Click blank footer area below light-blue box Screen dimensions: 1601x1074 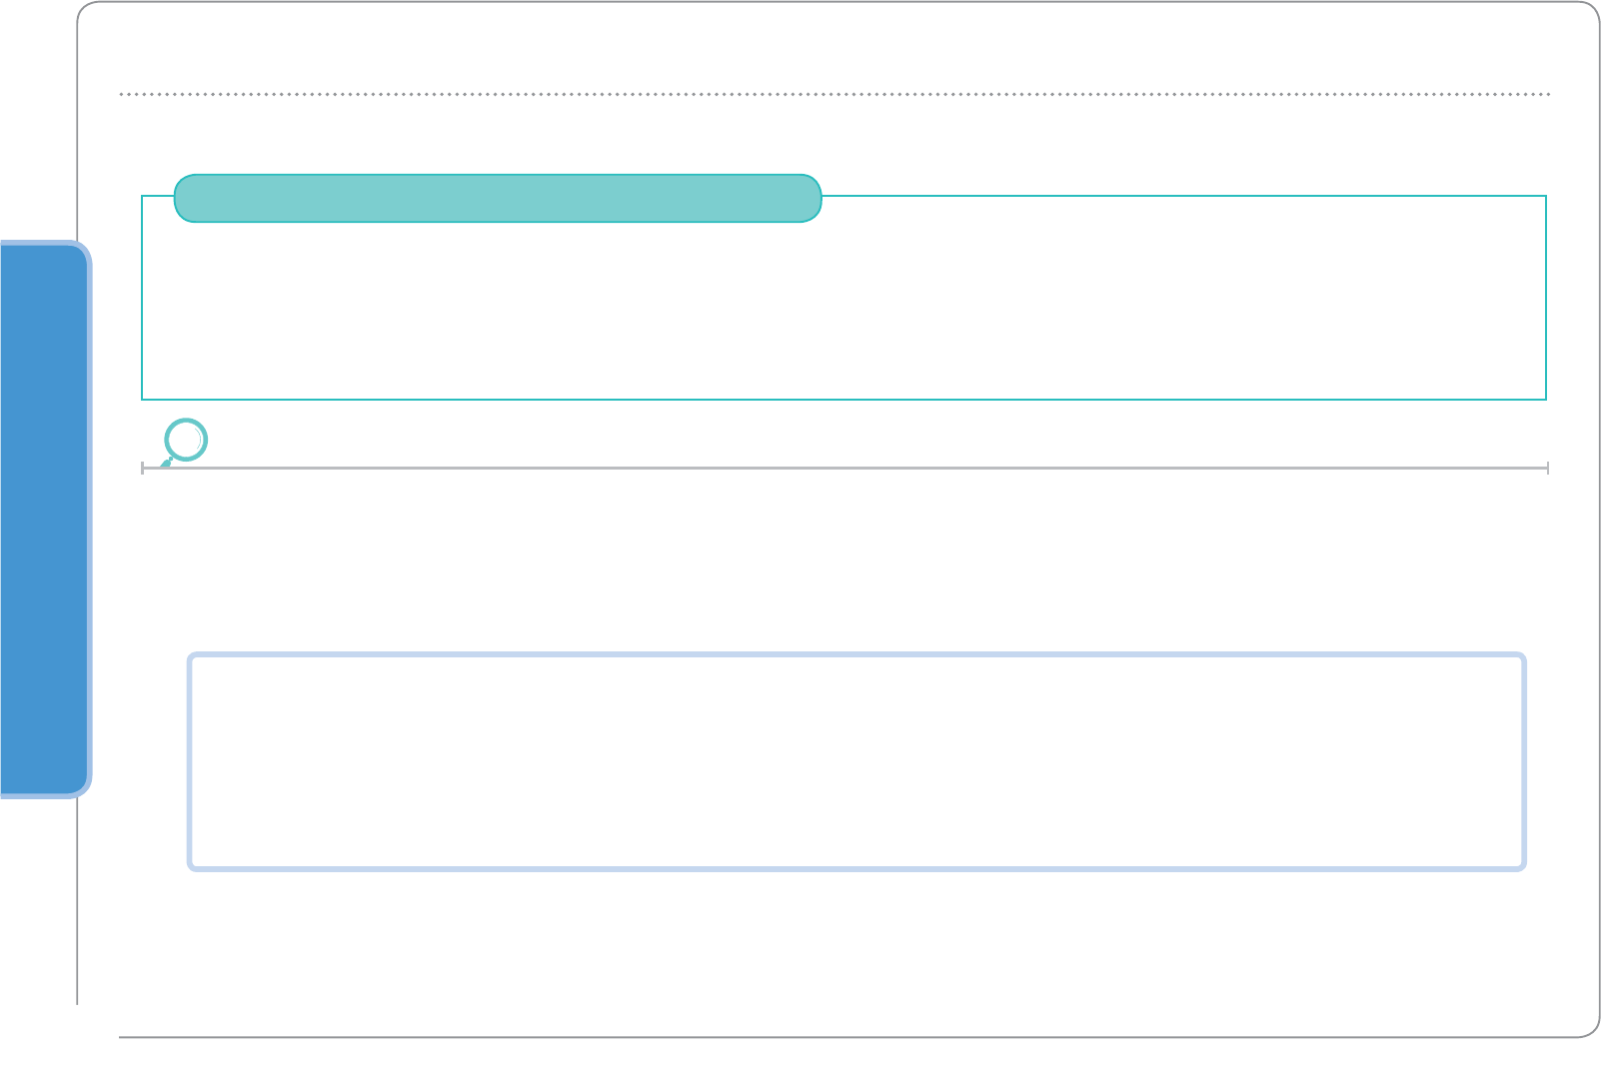(844, 949)
